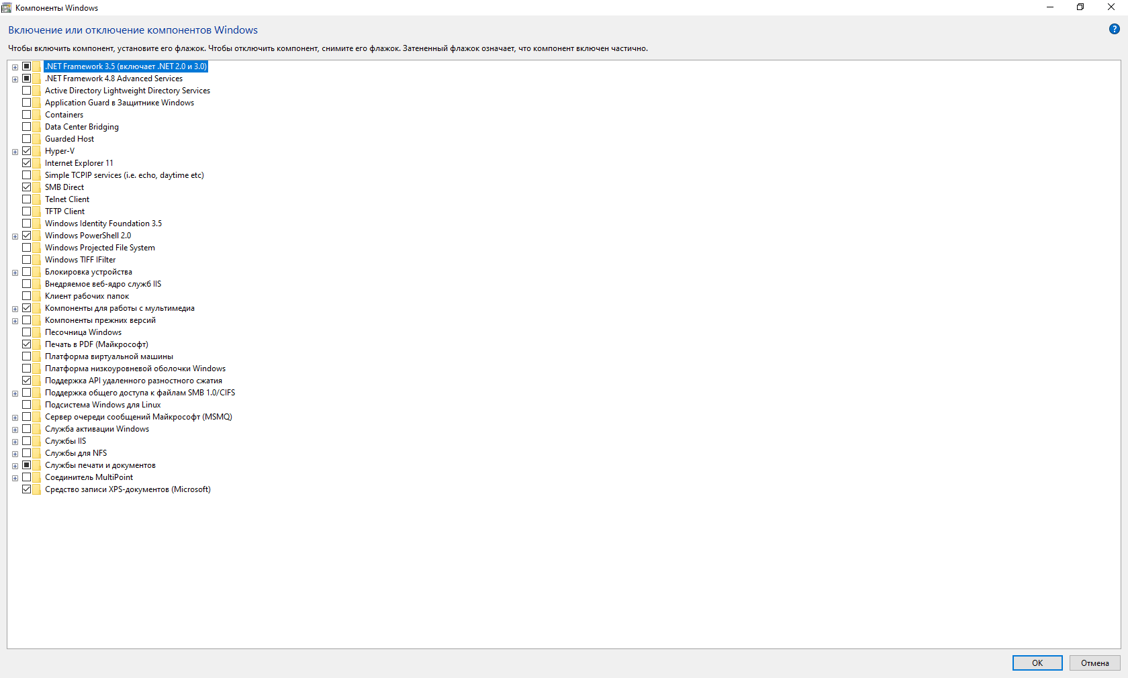Click folder icon beside Containers

pyautogui.click(x=37, y=115)
